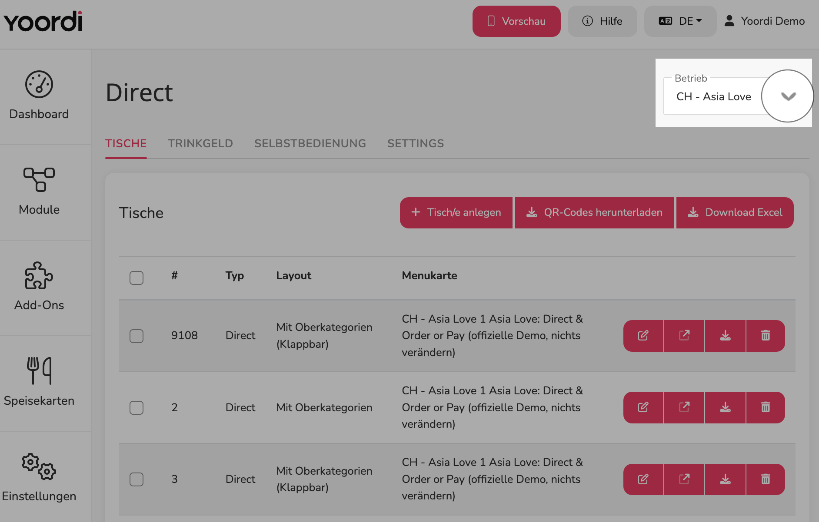Delete table 3 with trash icon
Image resolution: width=819 pixels, height=522 pixels.
(766, 479)
